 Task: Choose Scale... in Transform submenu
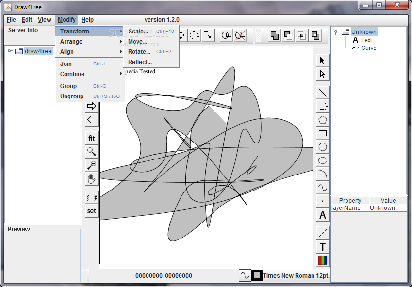pyautogui.click(x=151, y=31)
